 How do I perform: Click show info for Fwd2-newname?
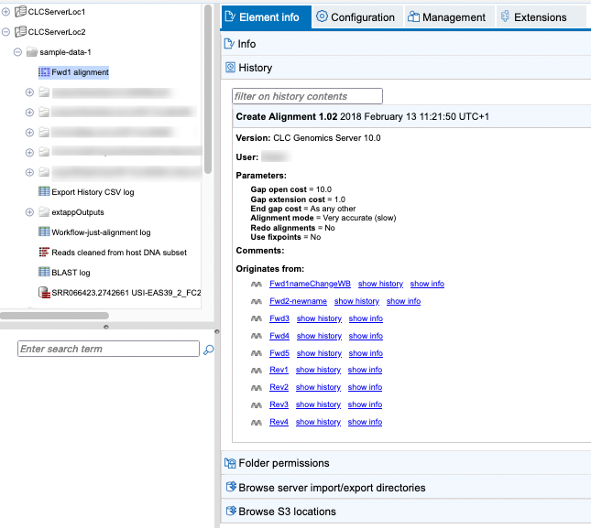tap(403, 301)
